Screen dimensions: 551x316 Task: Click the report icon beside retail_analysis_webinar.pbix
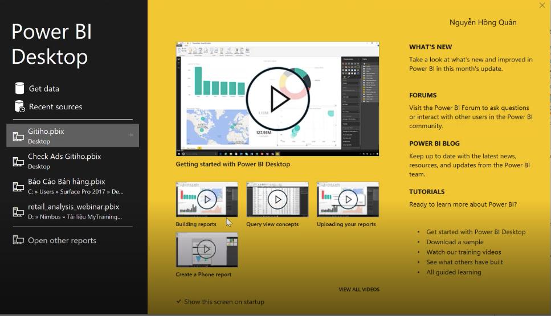(x=18, y=212)
